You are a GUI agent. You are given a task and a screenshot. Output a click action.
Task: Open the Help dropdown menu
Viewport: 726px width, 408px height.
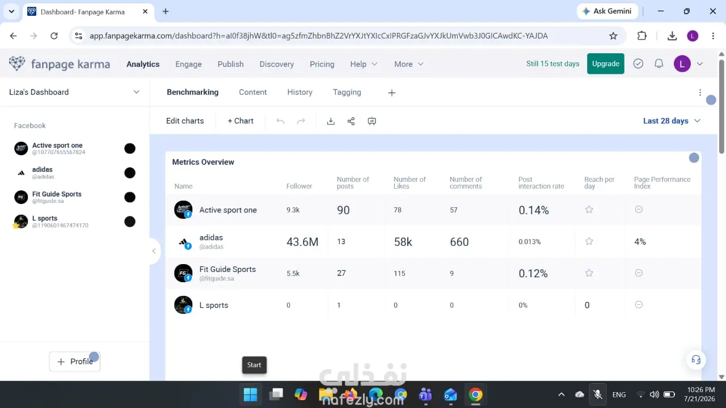[x=364, y=64]
